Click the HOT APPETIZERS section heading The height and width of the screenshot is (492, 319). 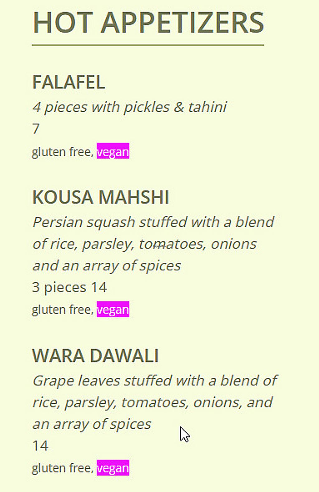click(148, 22)
